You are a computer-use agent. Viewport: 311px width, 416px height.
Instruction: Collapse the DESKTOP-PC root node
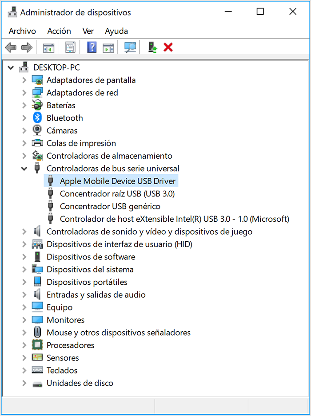click(x=11, y=68)
